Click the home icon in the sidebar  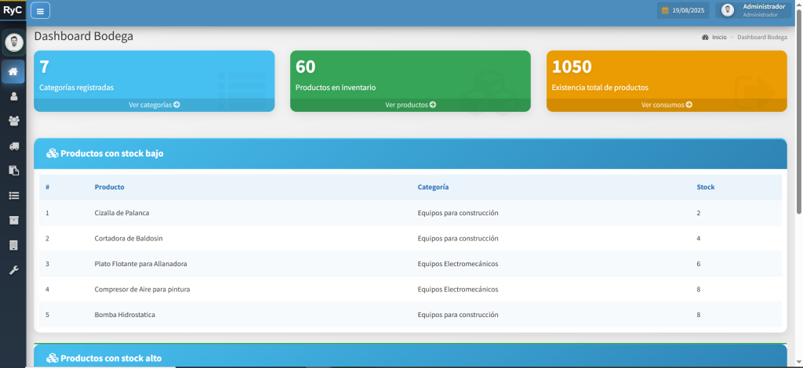(13, 72)
